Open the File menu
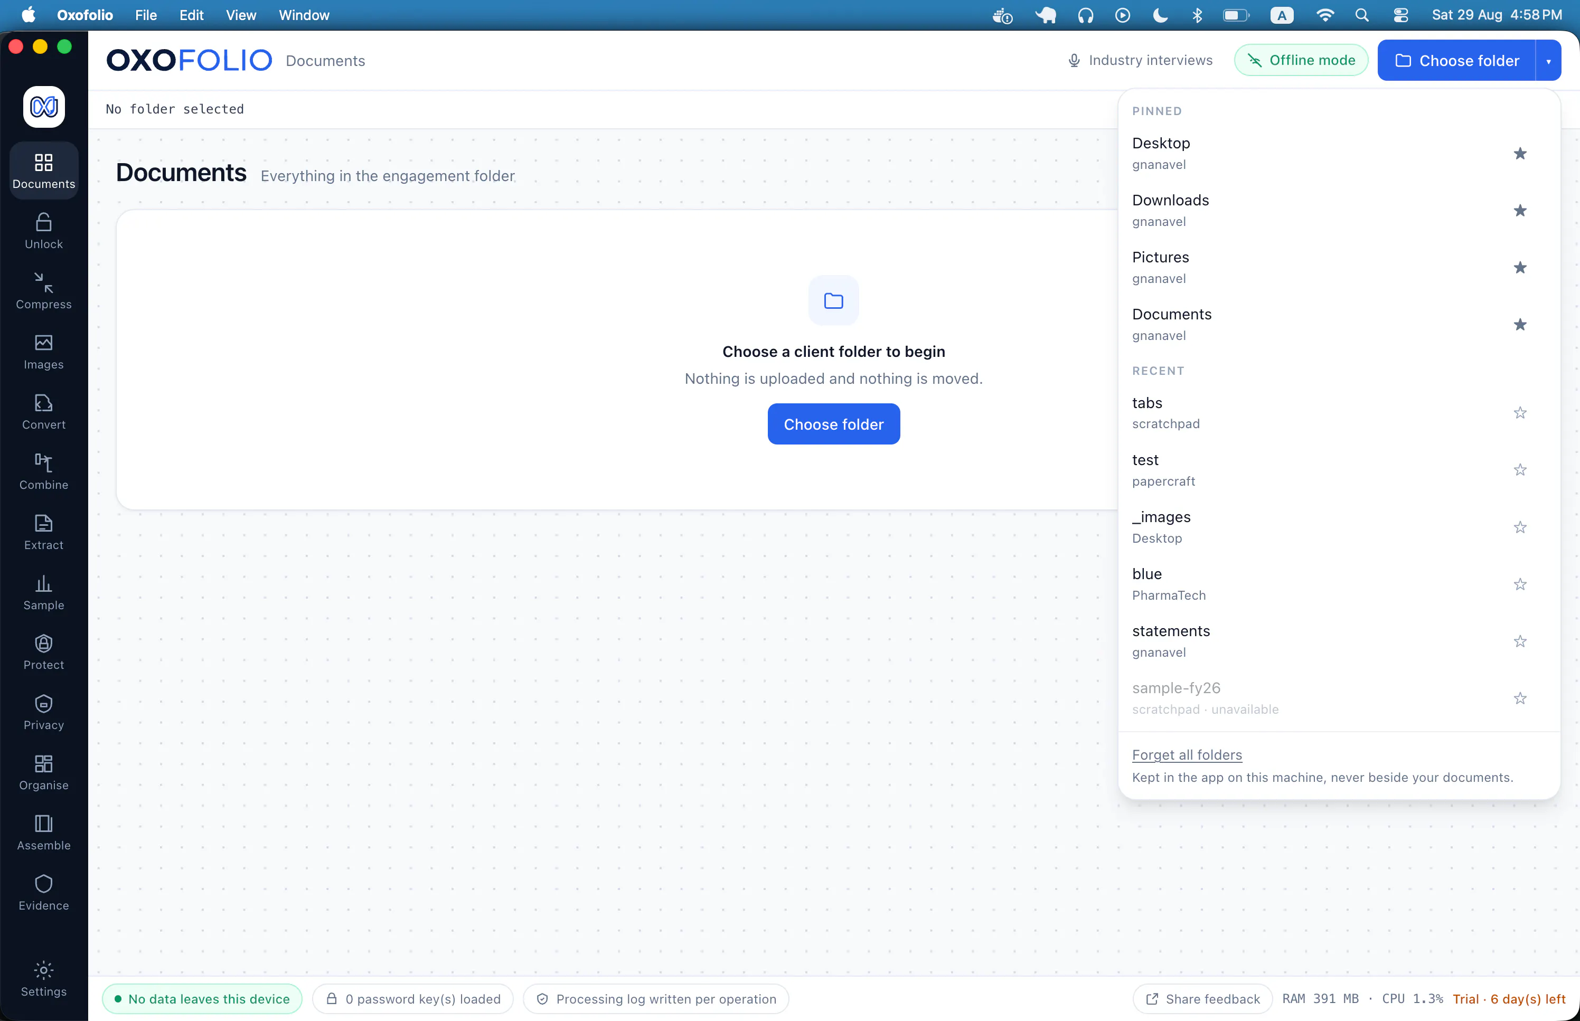Screen dimensions: 1580x1021 coord(146,15)
